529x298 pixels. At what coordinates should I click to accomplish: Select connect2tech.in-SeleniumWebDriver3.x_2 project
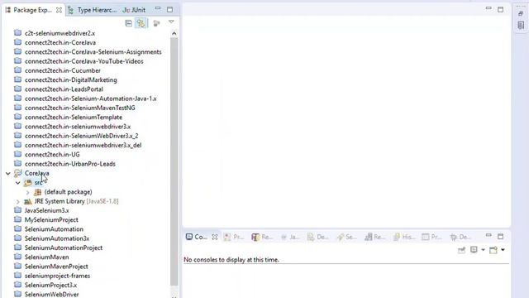pos(81,136)
